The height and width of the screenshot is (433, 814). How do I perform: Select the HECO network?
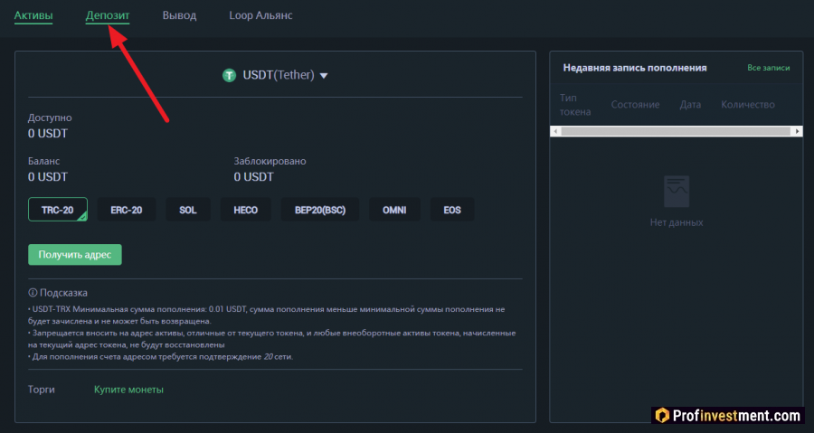click(x=245, y=210)
